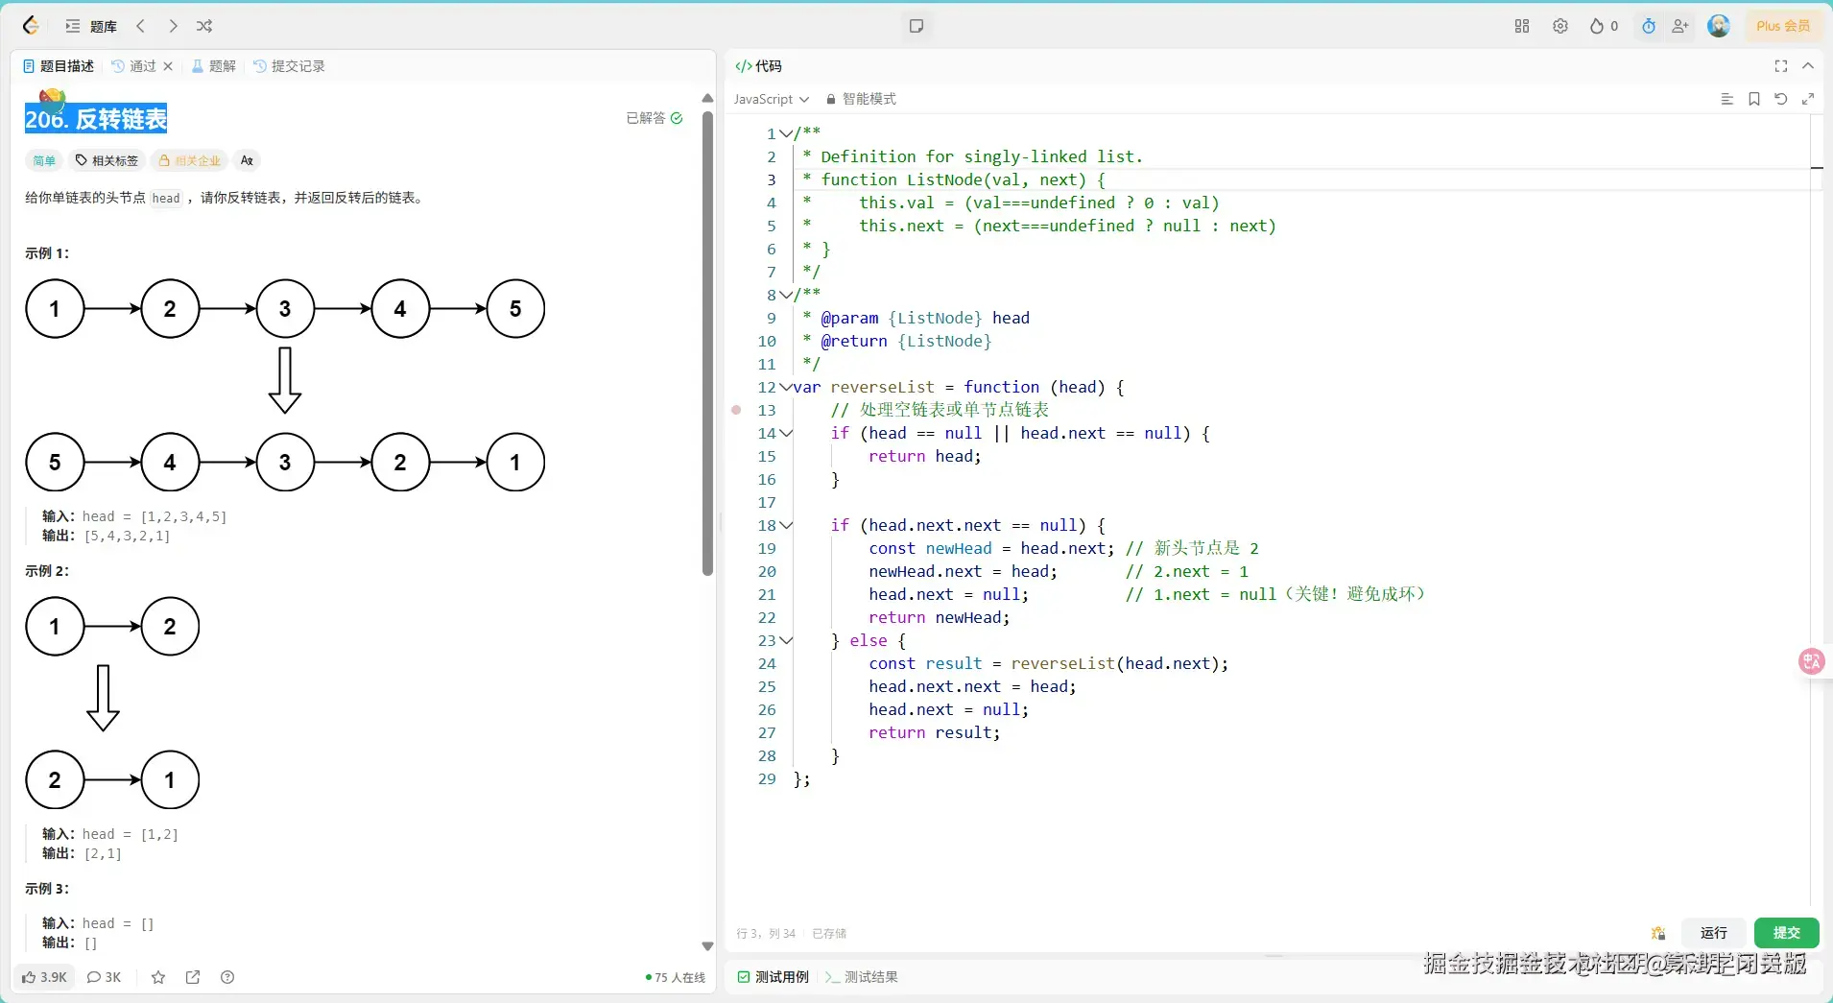Reset code with the undo icon

(x=1781, y=99)
